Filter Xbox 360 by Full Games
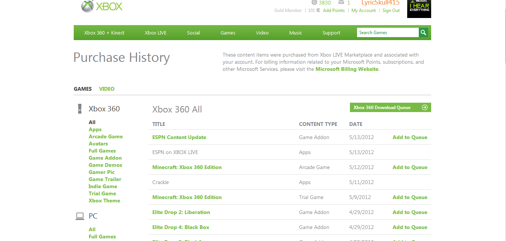The image size is (506, 241). point(102,151)
